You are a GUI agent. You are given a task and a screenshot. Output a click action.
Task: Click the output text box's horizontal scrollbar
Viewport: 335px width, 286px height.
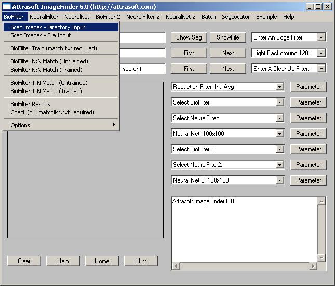244,266
